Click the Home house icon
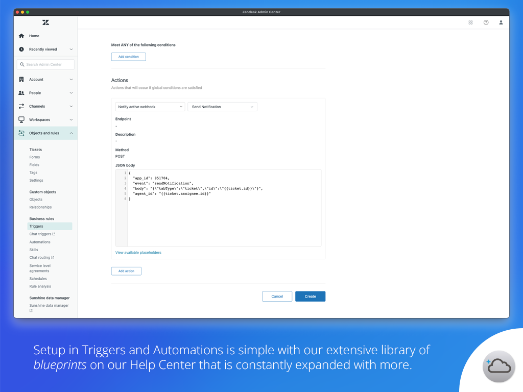The width and height of the screenshot is (523, 392). pos(21,36)
